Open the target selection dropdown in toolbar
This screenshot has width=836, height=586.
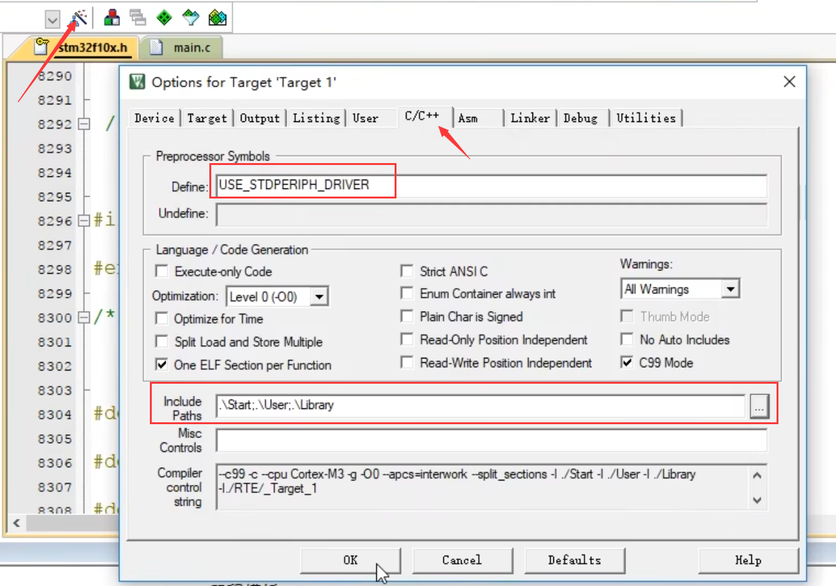pyautogui.click(x=52, y=20)
